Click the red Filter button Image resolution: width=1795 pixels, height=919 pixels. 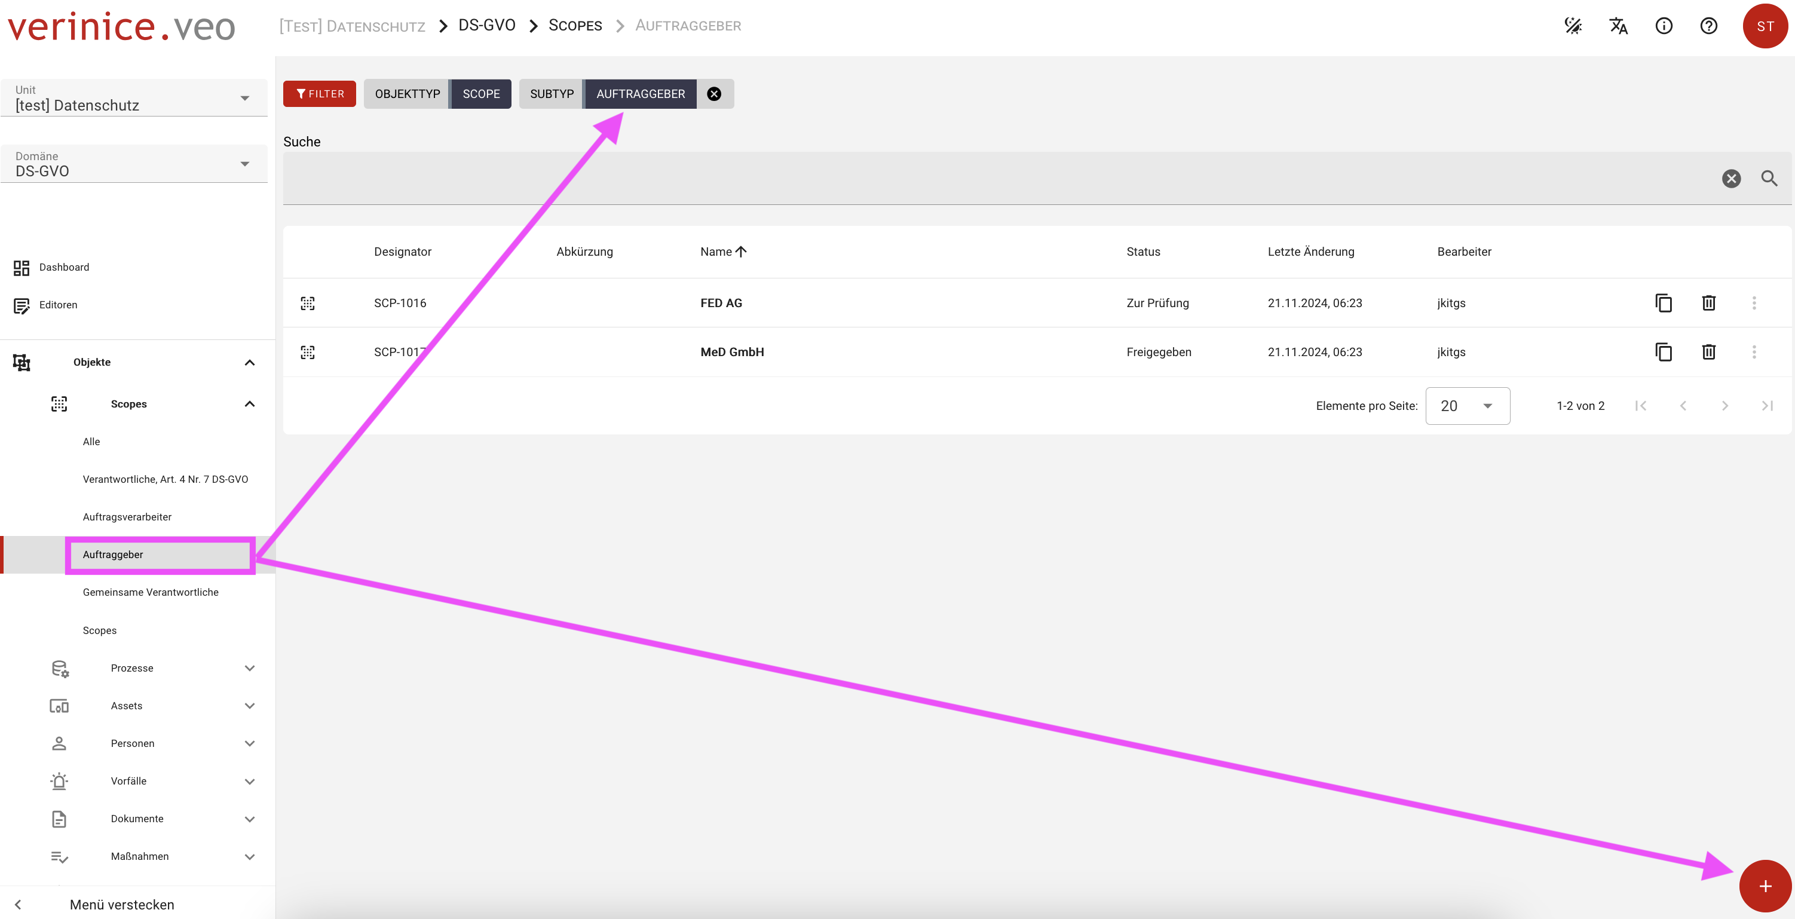coord(319,94)
